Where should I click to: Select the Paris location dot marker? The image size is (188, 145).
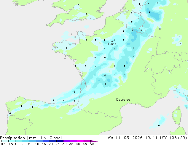[112, 41]
